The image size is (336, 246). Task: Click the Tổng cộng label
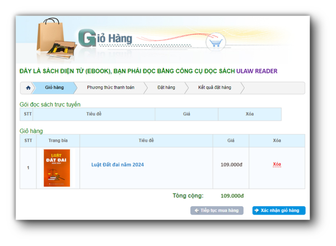coord(188,196)
